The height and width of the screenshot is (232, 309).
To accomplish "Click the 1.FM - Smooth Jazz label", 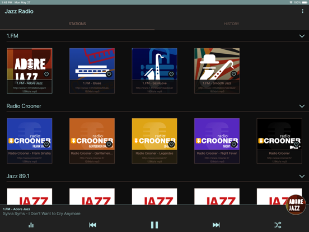I will coord(217,83).
